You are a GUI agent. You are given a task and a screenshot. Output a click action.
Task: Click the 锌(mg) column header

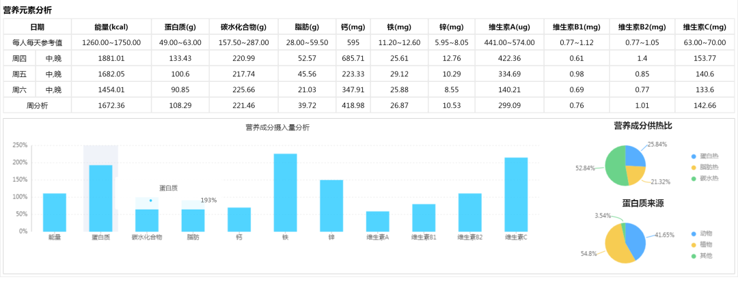pos(452,27)
